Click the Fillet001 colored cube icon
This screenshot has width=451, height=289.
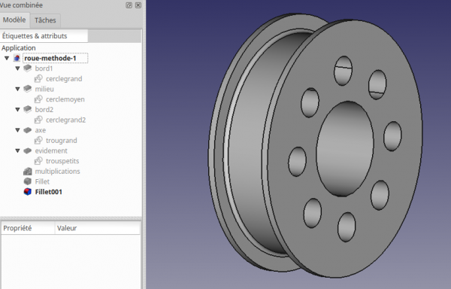click(x=28, y=192)
